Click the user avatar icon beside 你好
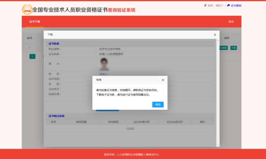266x159 pixels. tap(205, 6)
